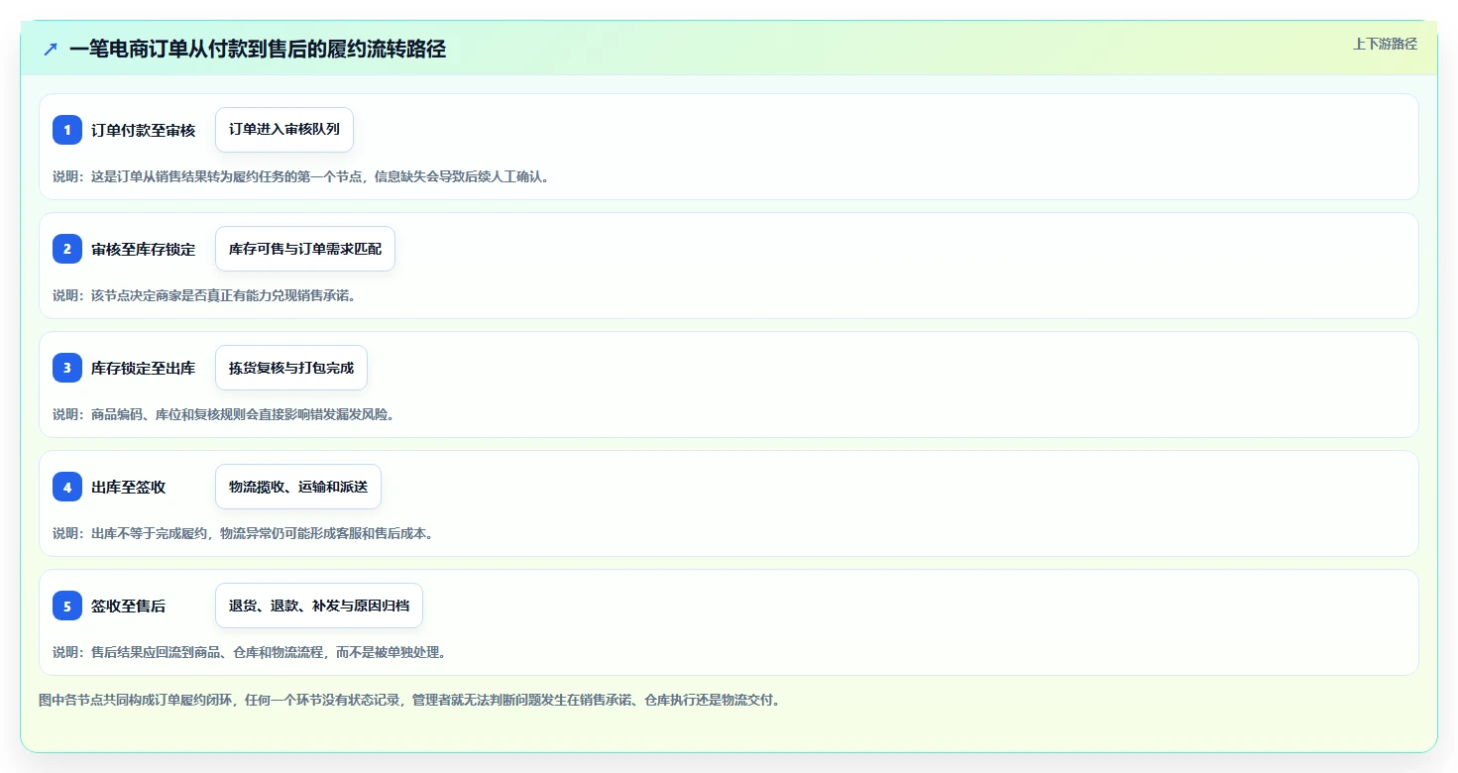Click the 库存锁定至出库 step label

tap(144, 368)
